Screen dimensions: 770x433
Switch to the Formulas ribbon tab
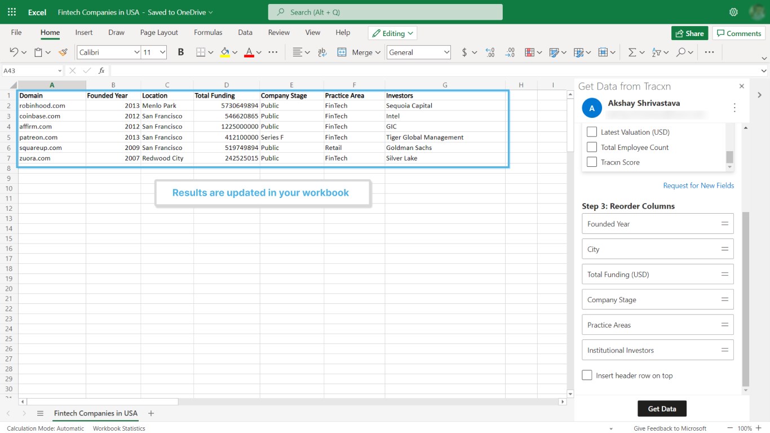click(x=208, y=33)
